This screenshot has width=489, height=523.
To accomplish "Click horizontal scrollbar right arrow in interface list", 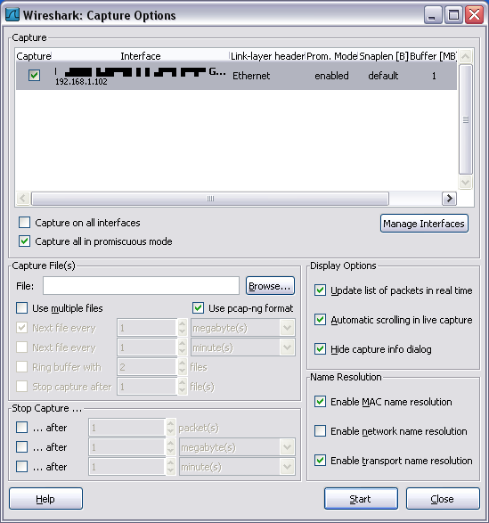I will tap(449, 199).
